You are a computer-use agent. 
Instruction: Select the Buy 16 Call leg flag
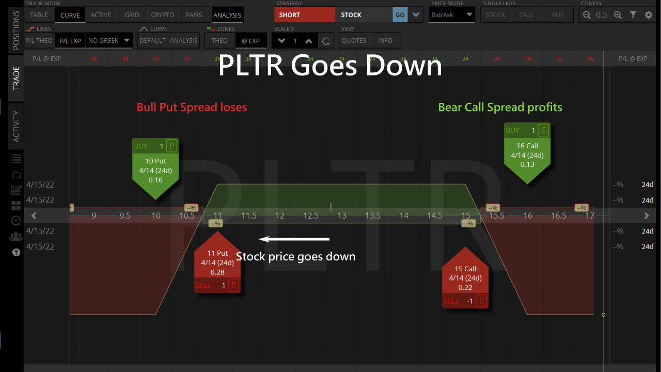[527, 153]
